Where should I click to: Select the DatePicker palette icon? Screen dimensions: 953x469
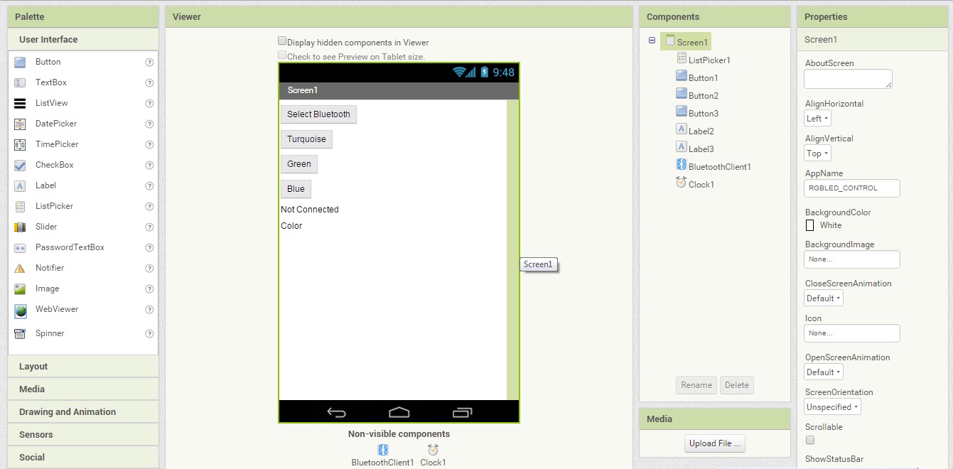click(x=20, y=124)
